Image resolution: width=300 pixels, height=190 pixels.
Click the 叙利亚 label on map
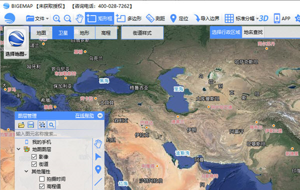(x=121, y=120)
